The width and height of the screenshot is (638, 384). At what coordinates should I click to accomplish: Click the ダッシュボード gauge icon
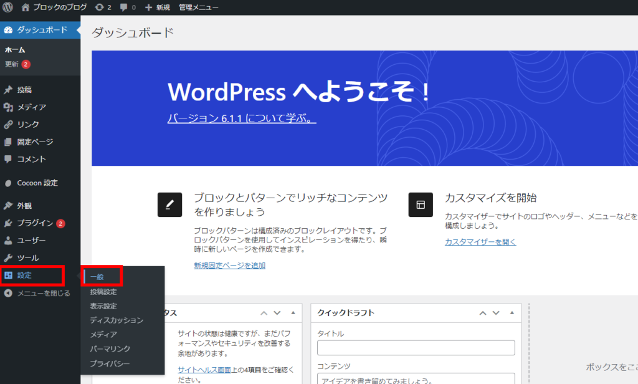point(8,30)
